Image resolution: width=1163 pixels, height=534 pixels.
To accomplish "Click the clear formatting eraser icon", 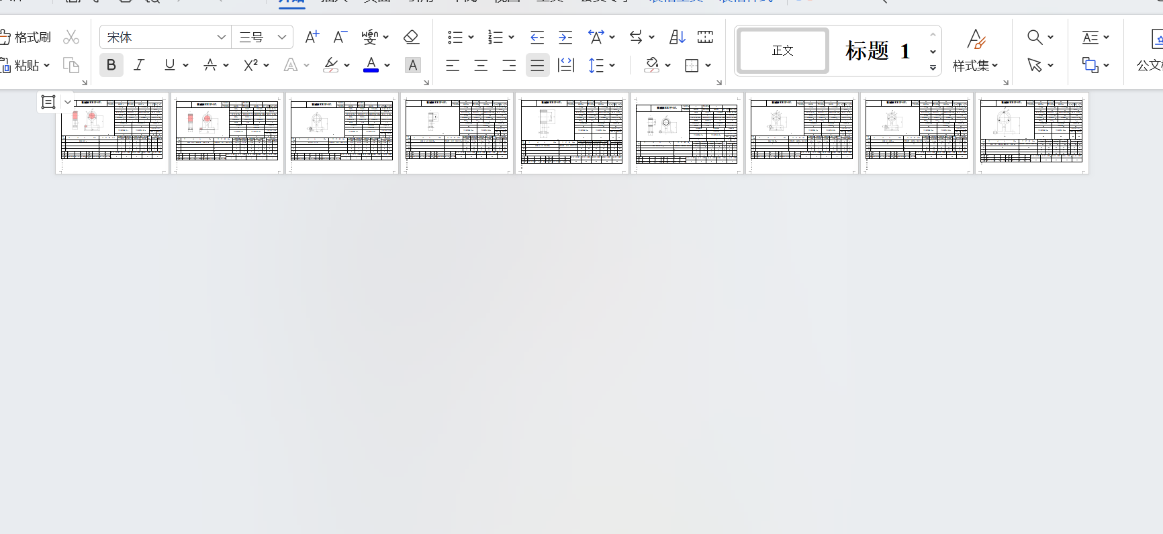I will tap(412, 37).
